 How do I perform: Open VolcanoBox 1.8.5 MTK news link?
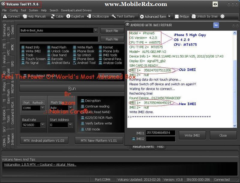tap(40, 164)
